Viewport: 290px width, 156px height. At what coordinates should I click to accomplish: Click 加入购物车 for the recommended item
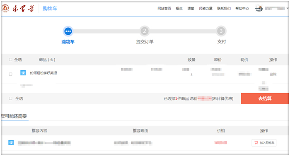pyautogui.click(x=264, y=143)
